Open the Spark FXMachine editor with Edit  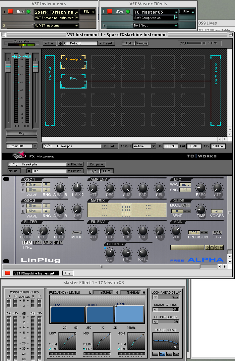click(x=21, y=12)
